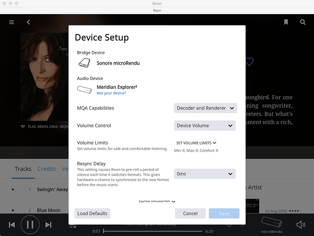
Task: Open bookmarks with the bookmark icon
Action: point(286,22)
